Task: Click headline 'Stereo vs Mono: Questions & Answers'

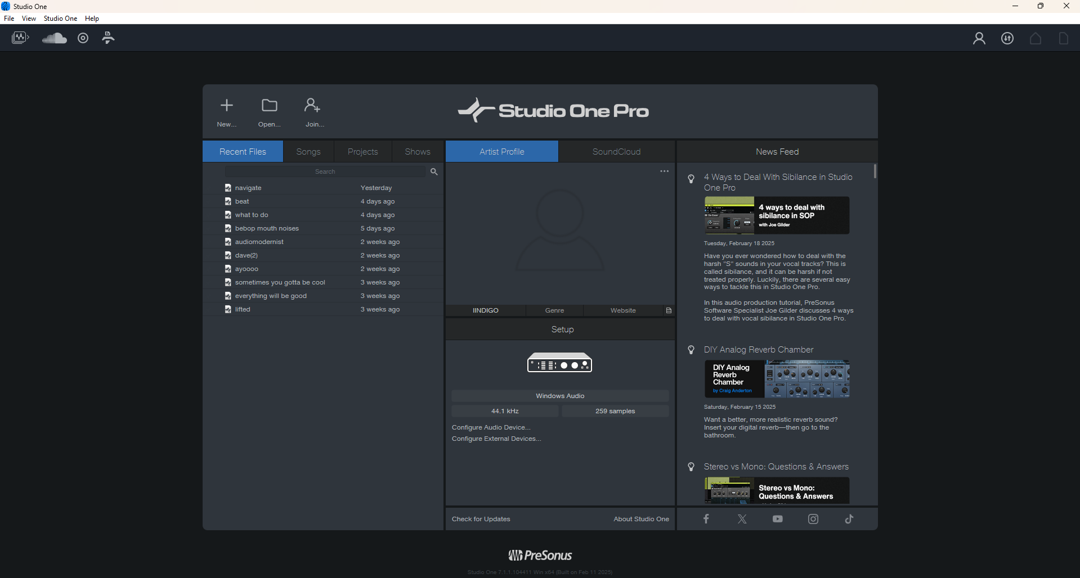Action: click(776, 467)
